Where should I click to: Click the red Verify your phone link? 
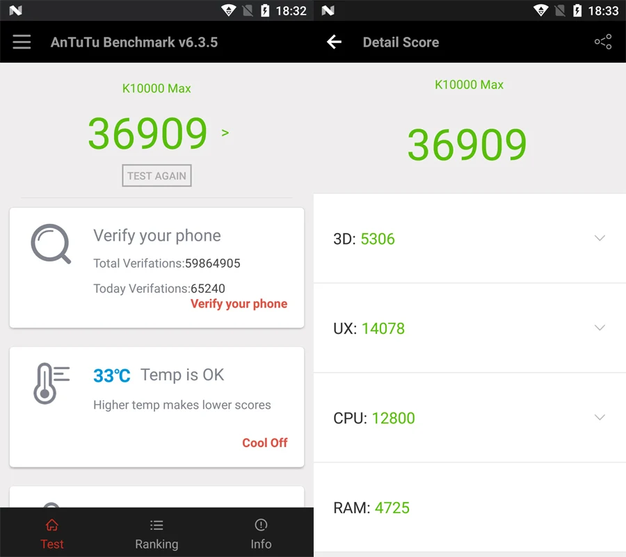click(239, 304)
